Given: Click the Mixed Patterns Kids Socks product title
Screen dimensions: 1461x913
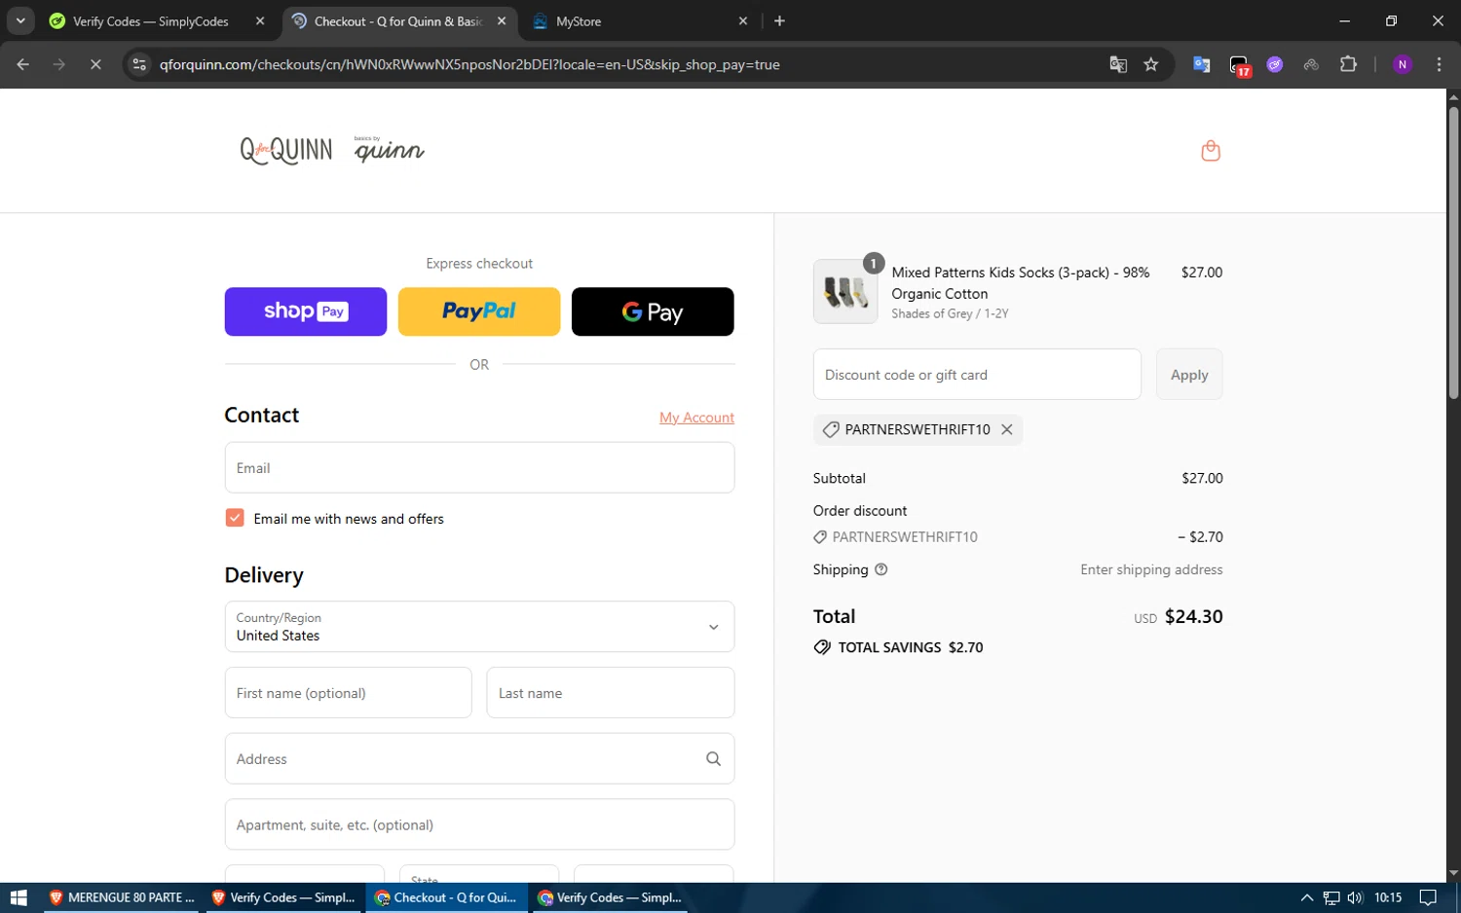Looking at the screenshot, I should pos(1021,283).
